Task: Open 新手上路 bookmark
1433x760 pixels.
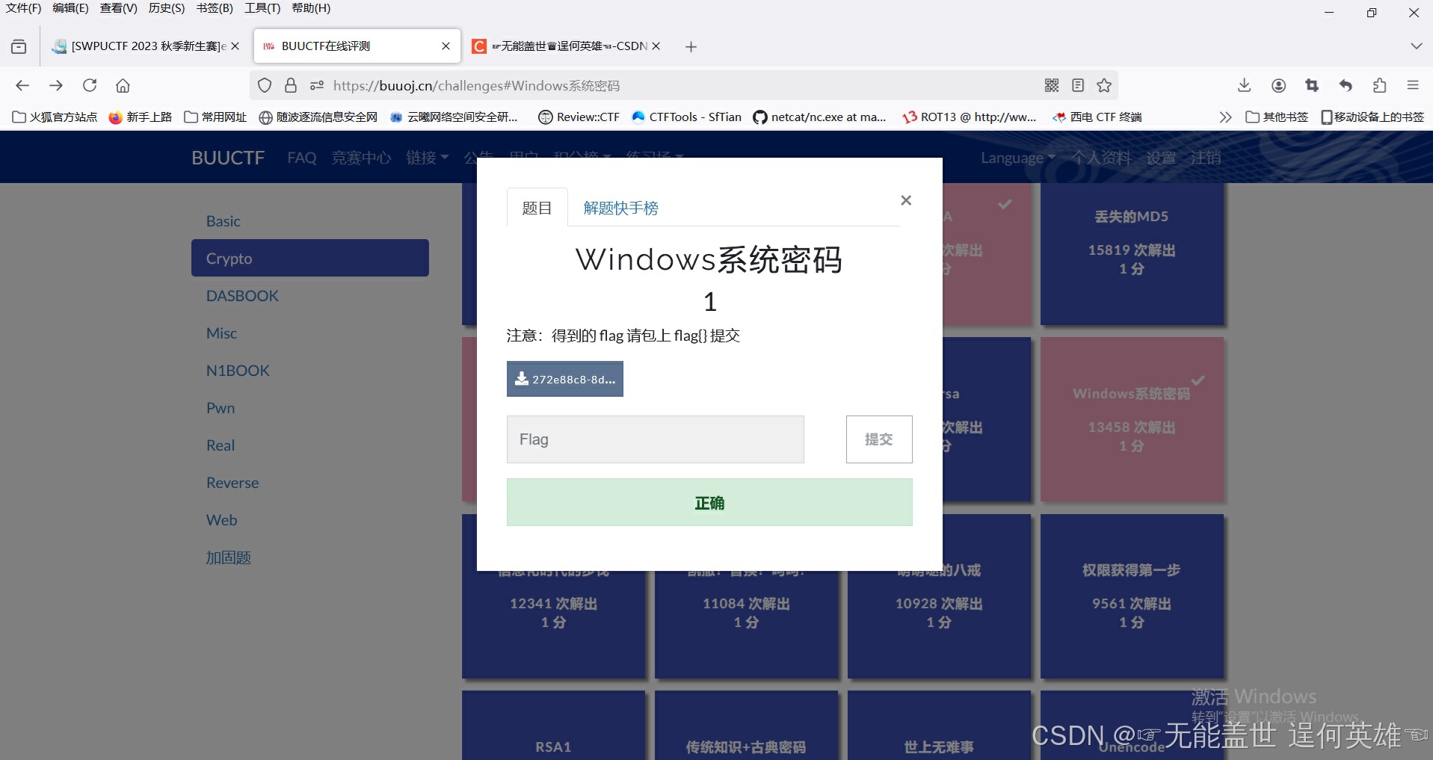Action: [141, 117]
